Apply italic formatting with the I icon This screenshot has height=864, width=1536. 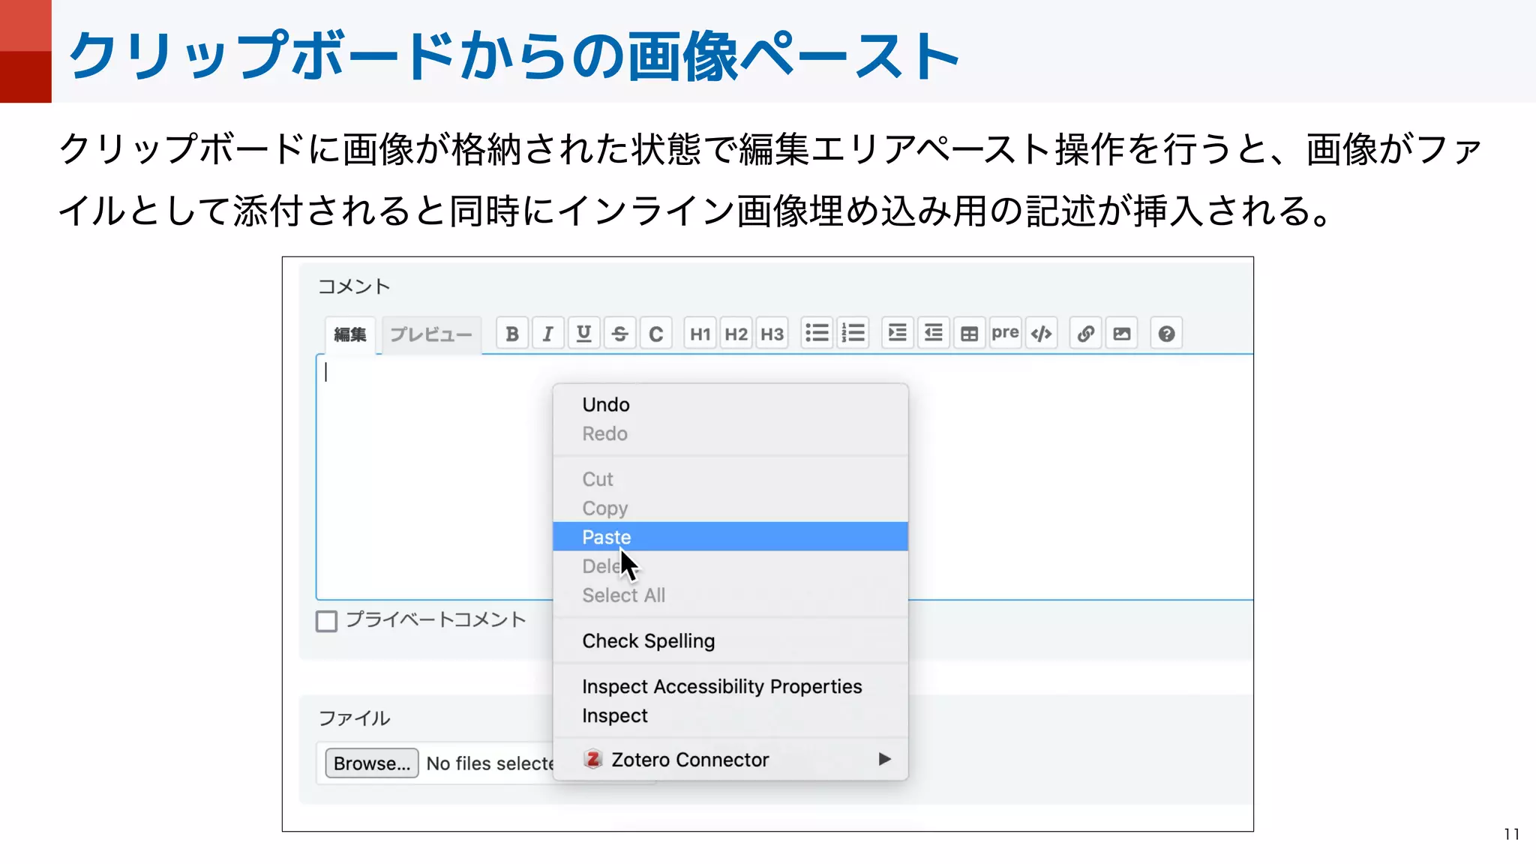click(x=548, y=334)
